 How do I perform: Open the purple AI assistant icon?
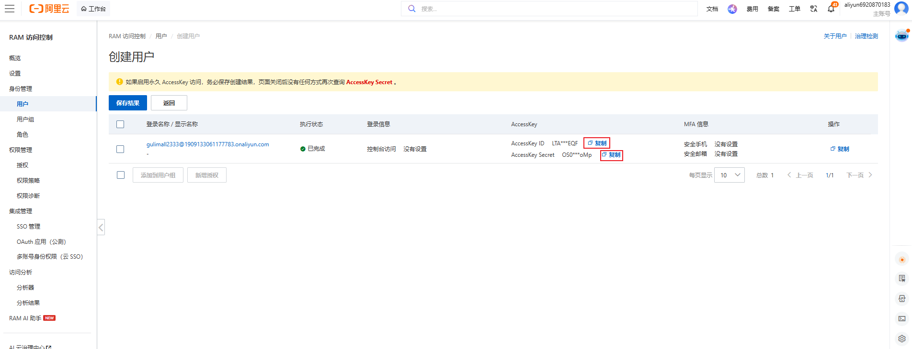click(x=732, y=9)
